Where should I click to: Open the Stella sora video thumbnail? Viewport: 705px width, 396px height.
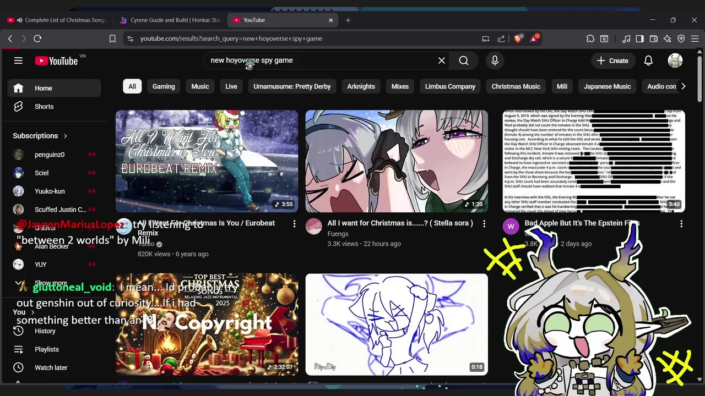pos(397,161)
